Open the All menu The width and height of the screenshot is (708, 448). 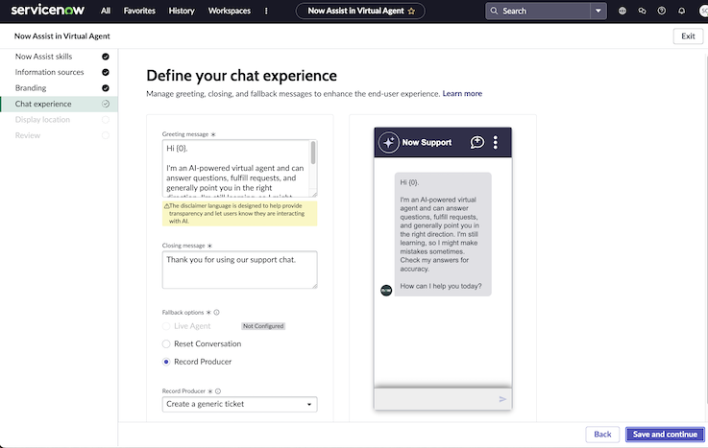(106, 11)
